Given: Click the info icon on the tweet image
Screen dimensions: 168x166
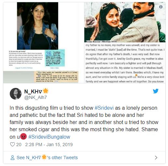Looking at the screenshot, I should [x=161, y=7].
